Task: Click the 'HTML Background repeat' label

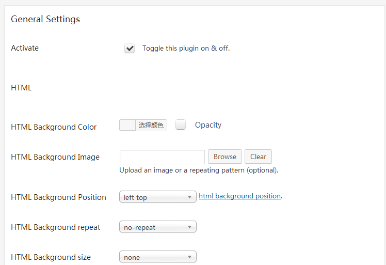Action: tap(56, 227)
